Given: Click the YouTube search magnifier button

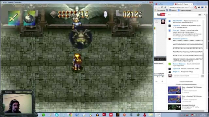Looking at the screenshot, I should (205, 15).
